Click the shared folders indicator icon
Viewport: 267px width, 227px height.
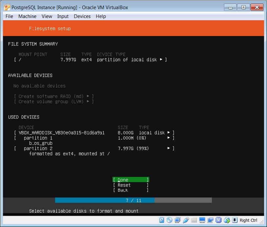[x=194, y=220]
